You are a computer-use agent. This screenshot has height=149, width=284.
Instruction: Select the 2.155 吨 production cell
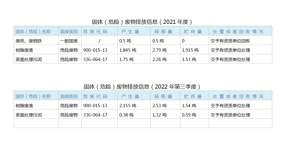tap(128, 106)
